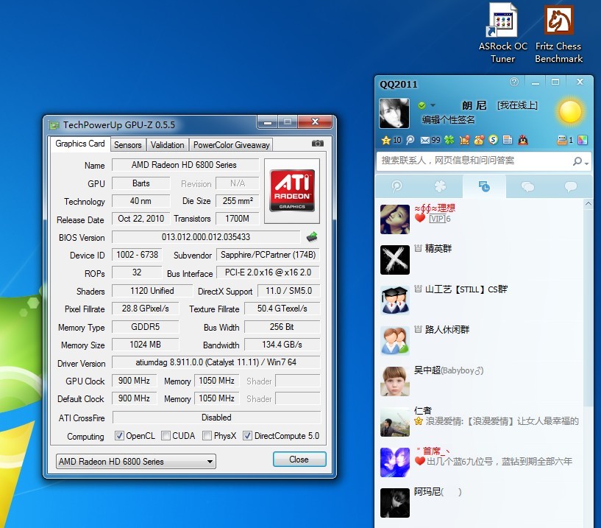Click the green online status check icon
The width and height of the screenshot is (601, 528).
422,105
